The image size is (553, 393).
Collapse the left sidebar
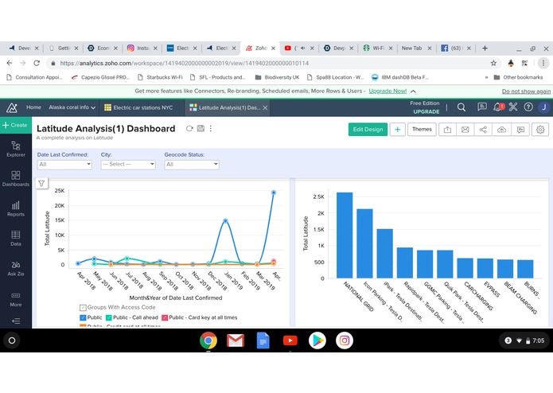pos(16,321)
